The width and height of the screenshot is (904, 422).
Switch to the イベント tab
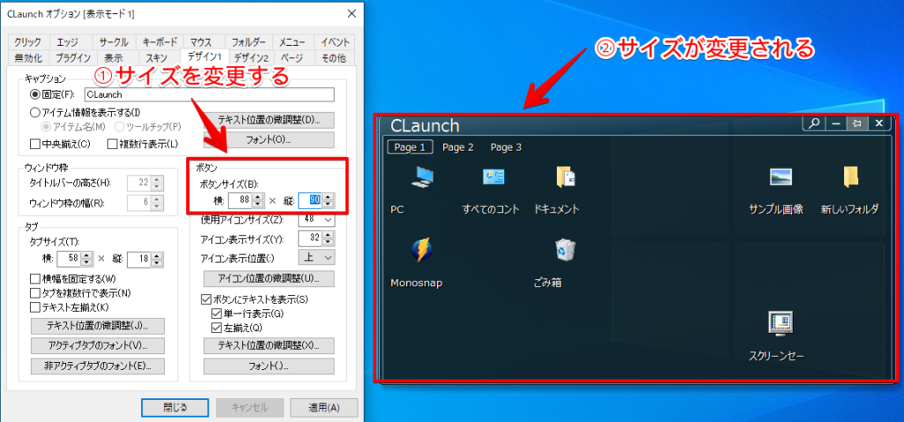[334, 42]
